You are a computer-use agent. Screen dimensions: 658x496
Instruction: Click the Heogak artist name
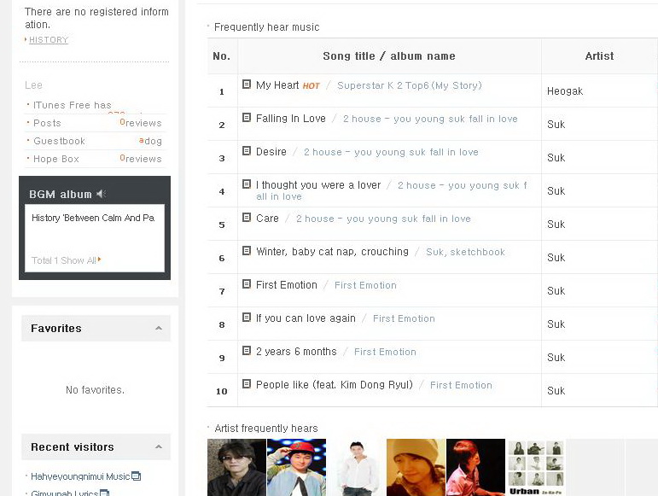click(x=565, y=91)
